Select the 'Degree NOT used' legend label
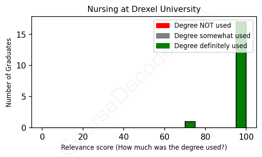This screenshot has height=157, width=262. (202, 26)
